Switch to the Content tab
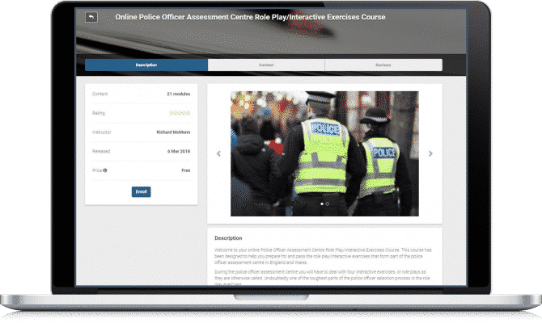542x323 pixels. [x=266, y=65]
